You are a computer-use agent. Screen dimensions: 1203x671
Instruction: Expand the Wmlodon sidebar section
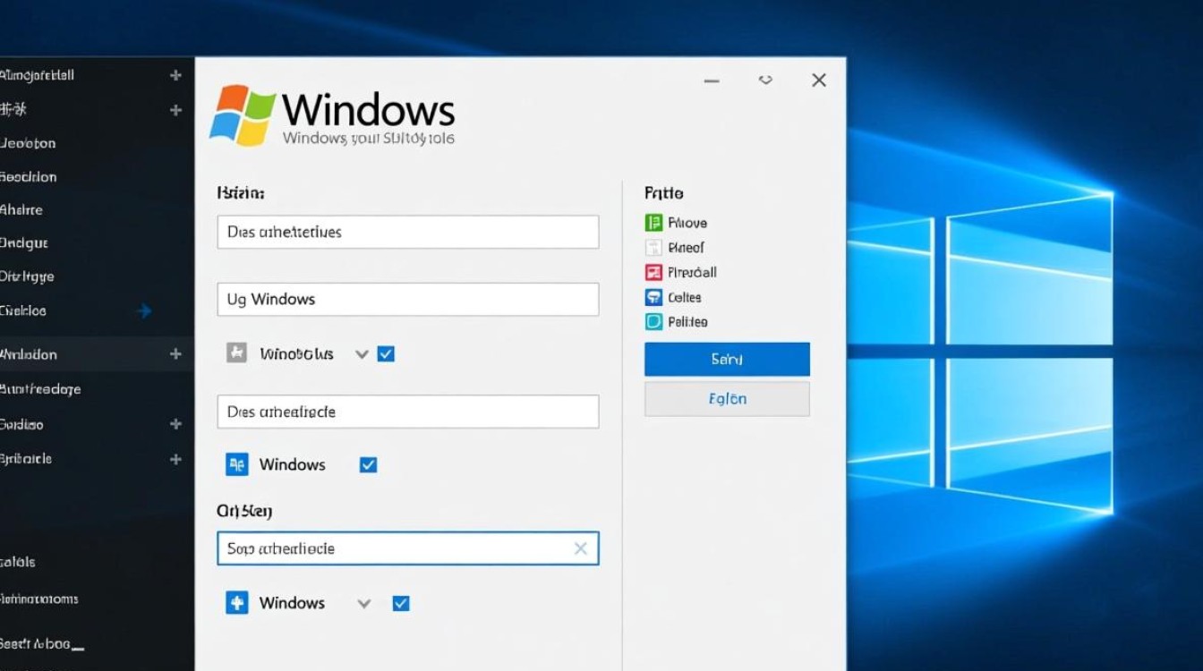click(175, 354)
